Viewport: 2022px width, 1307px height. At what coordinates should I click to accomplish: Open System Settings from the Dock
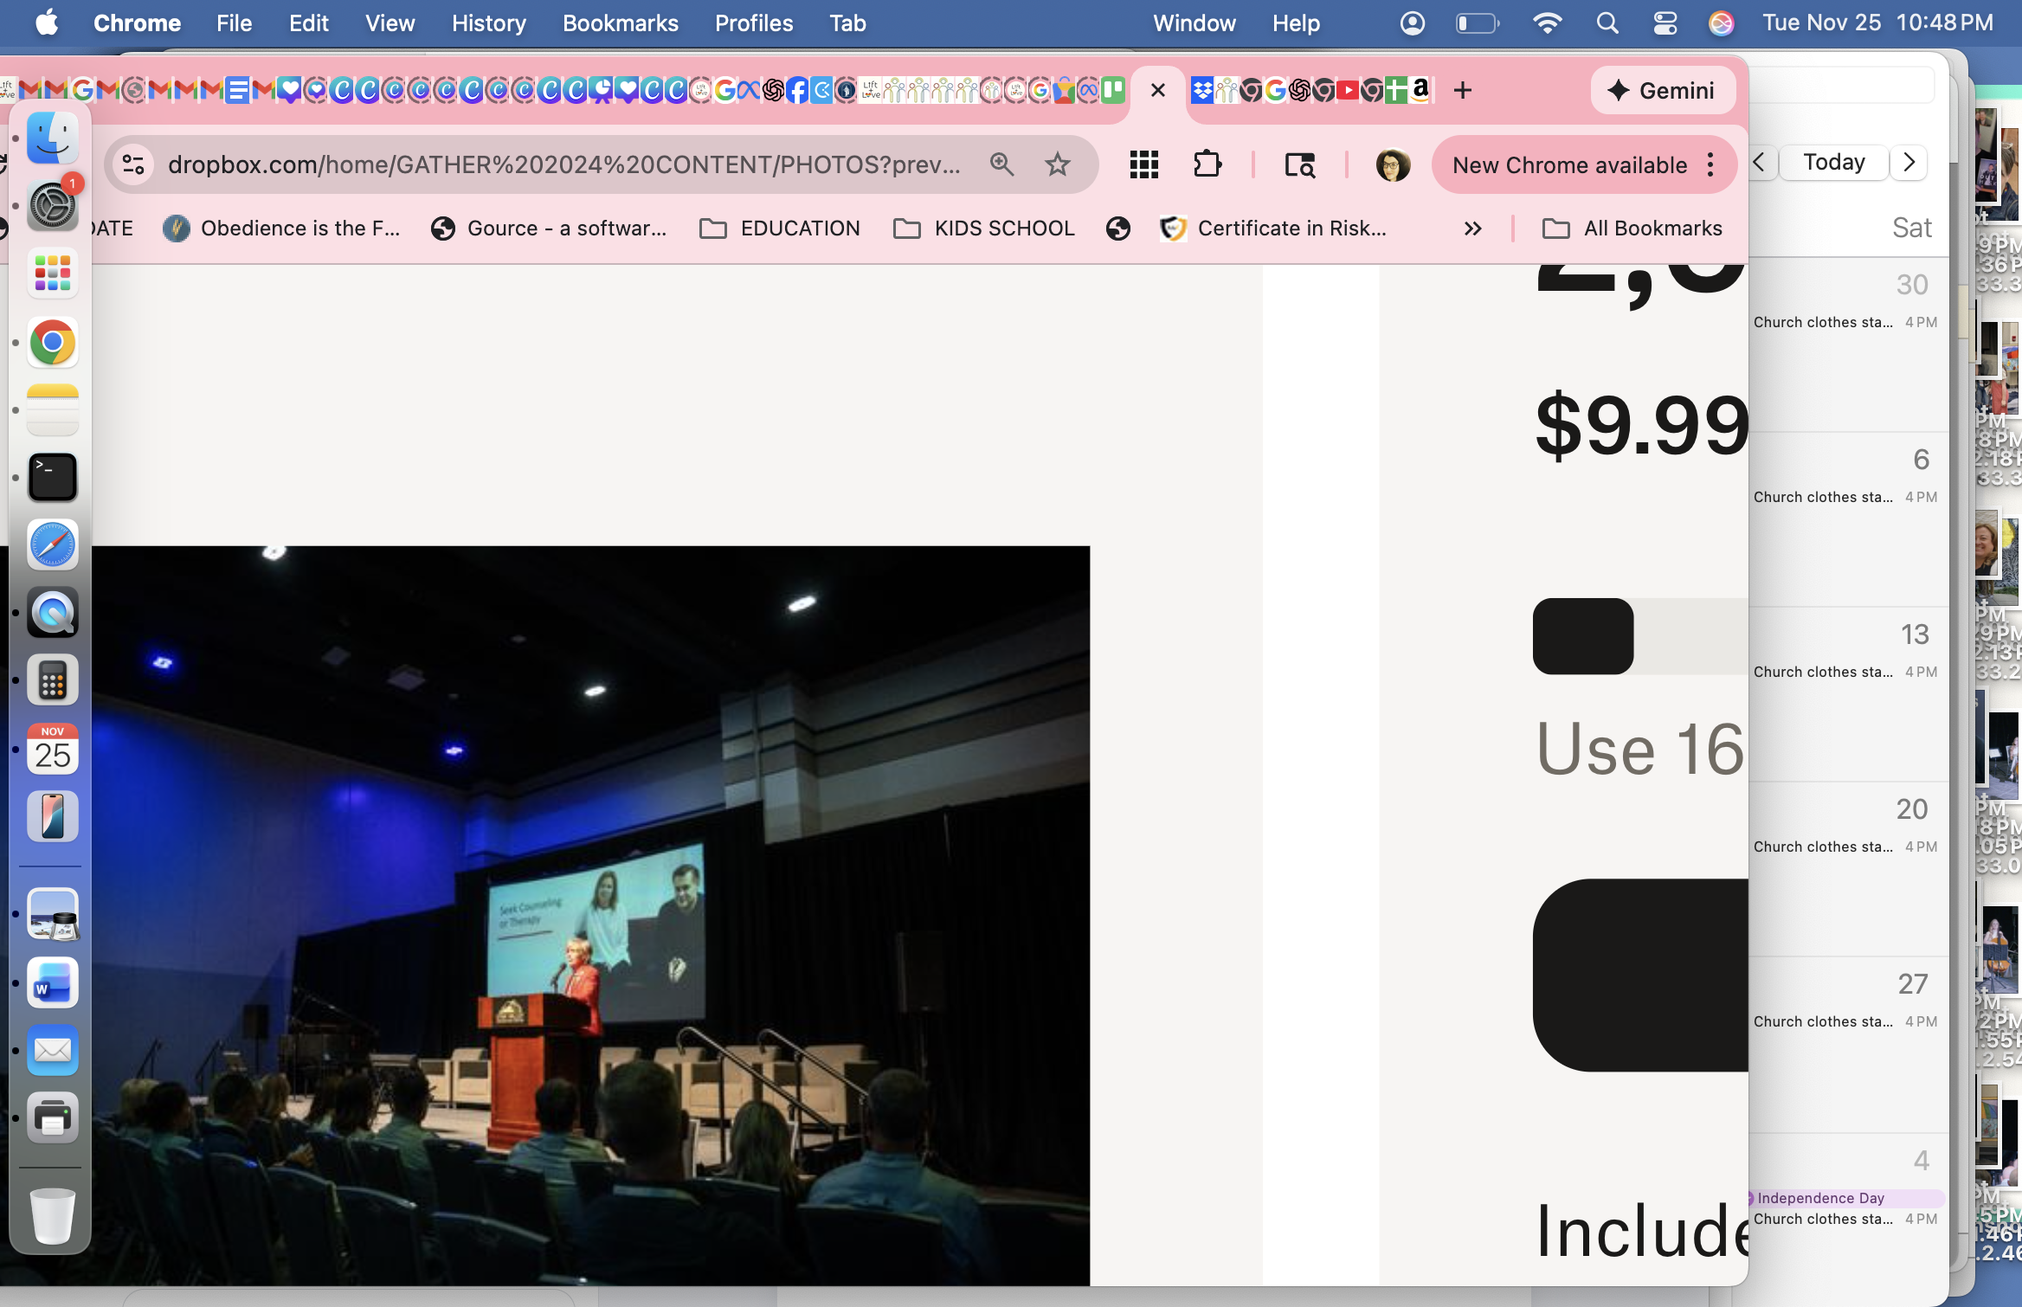pos(53,206)
